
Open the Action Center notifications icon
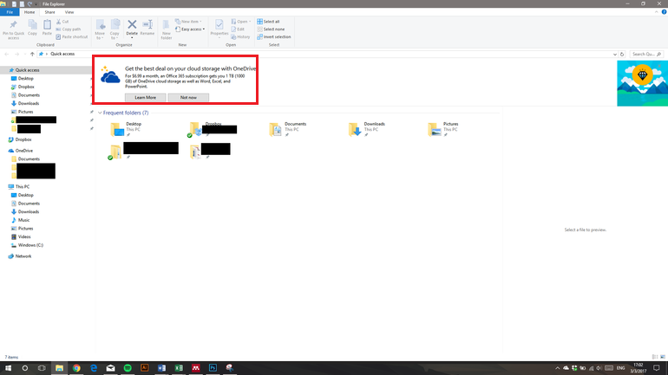pyautogui.click(x=657, y=368)
